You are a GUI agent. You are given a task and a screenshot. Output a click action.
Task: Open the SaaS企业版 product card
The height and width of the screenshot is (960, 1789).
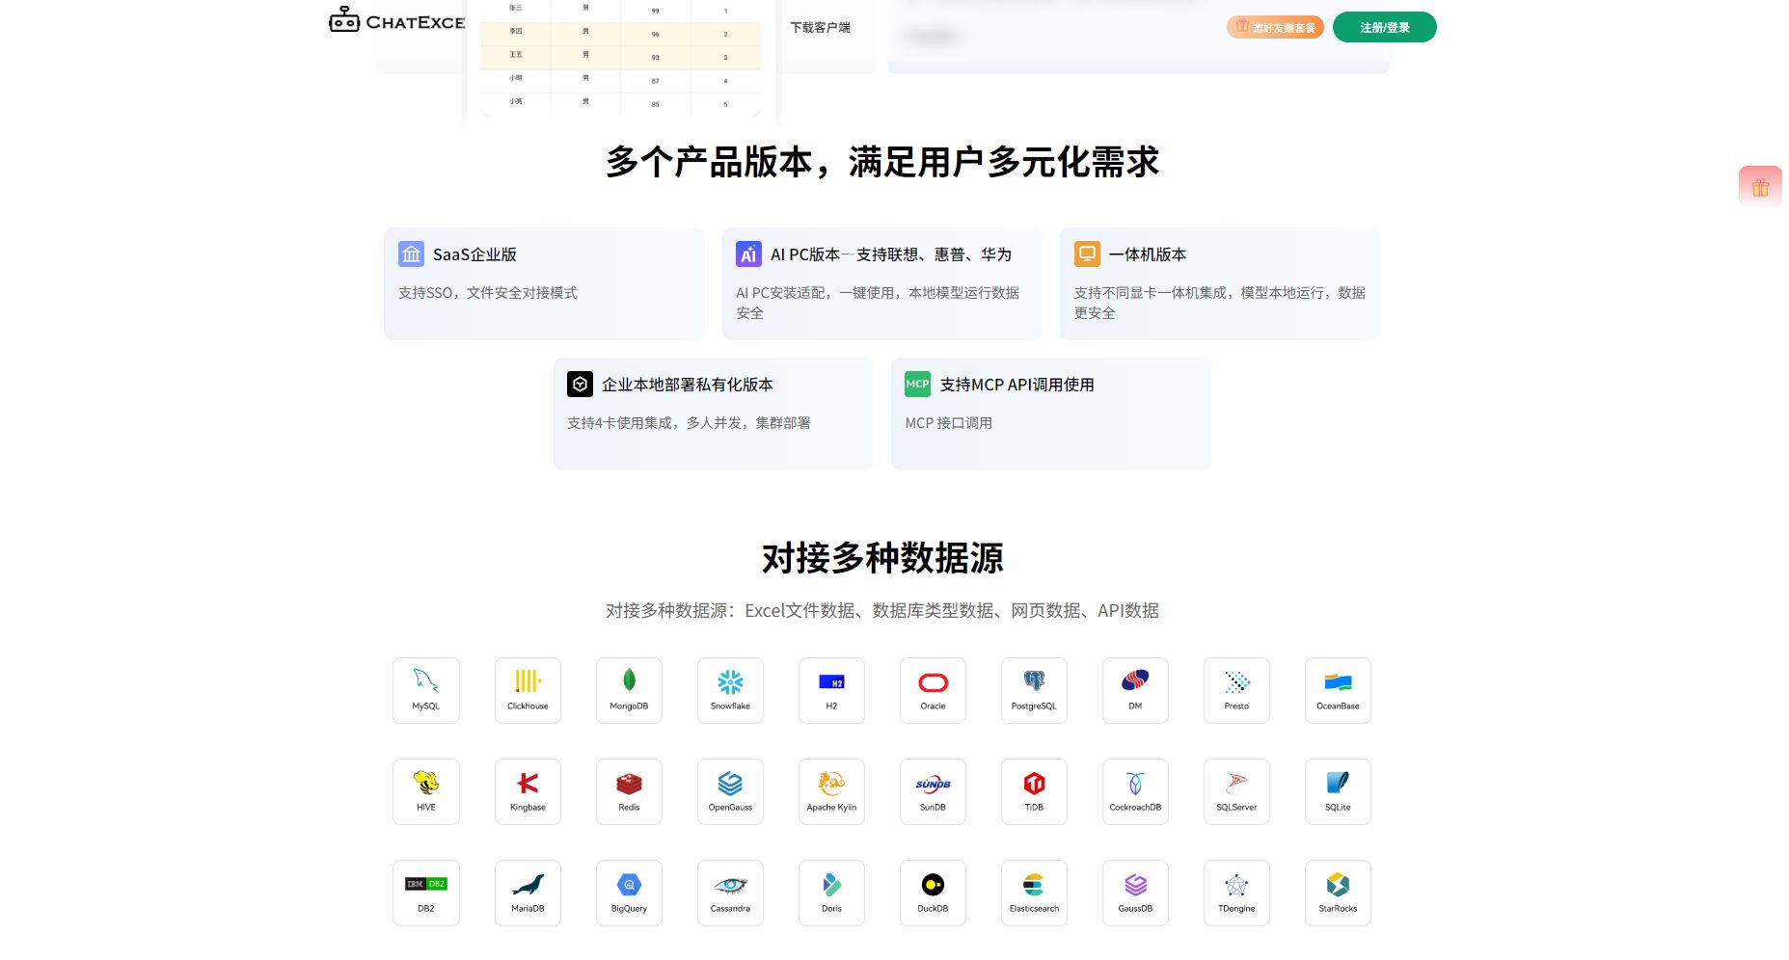point(544,282)
